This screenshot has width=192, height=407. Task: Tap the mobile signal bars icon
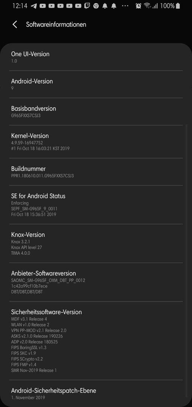[x=155, y=6]
